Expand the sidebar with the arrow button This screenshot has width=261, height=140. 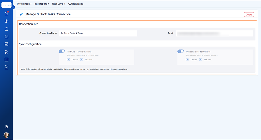pos(13,7)
